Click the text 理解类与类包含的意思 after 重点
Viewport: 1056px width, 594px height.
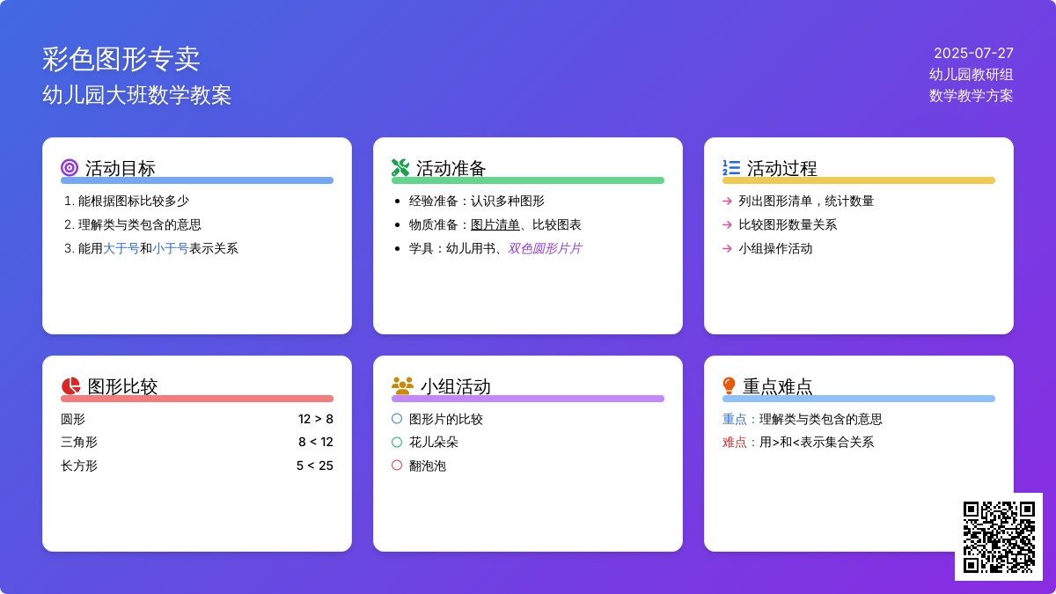tap(821, 419)
